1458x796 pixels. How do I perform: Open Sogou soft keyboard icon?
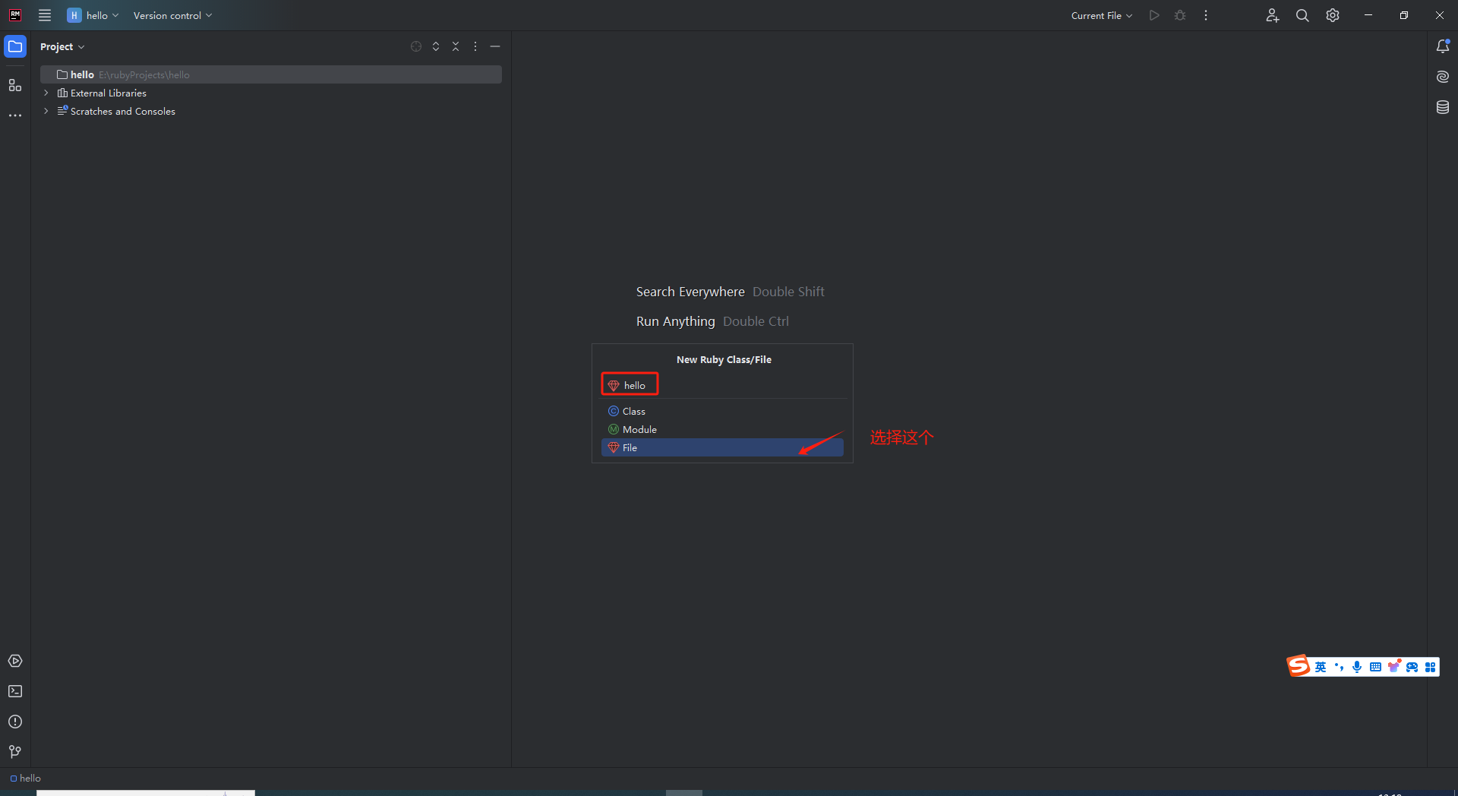(1375, 667)
